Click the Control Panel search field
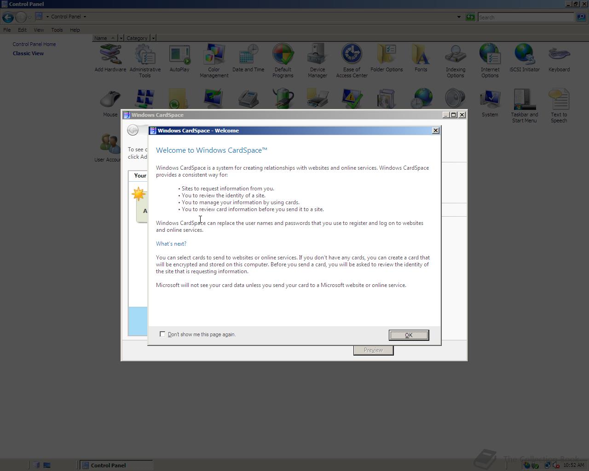 [526, 17]
